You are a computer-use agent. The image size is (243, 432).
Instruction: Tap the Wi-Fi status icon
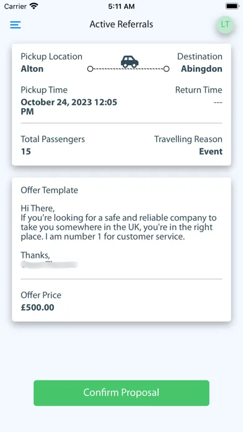[34, 6]
